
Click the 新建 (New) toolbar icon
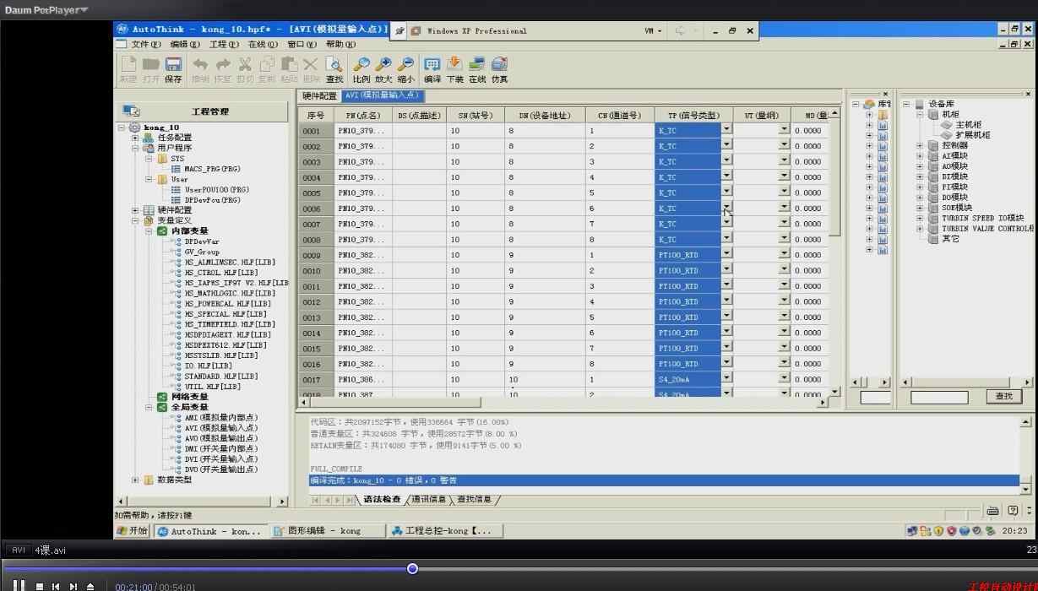128,64
